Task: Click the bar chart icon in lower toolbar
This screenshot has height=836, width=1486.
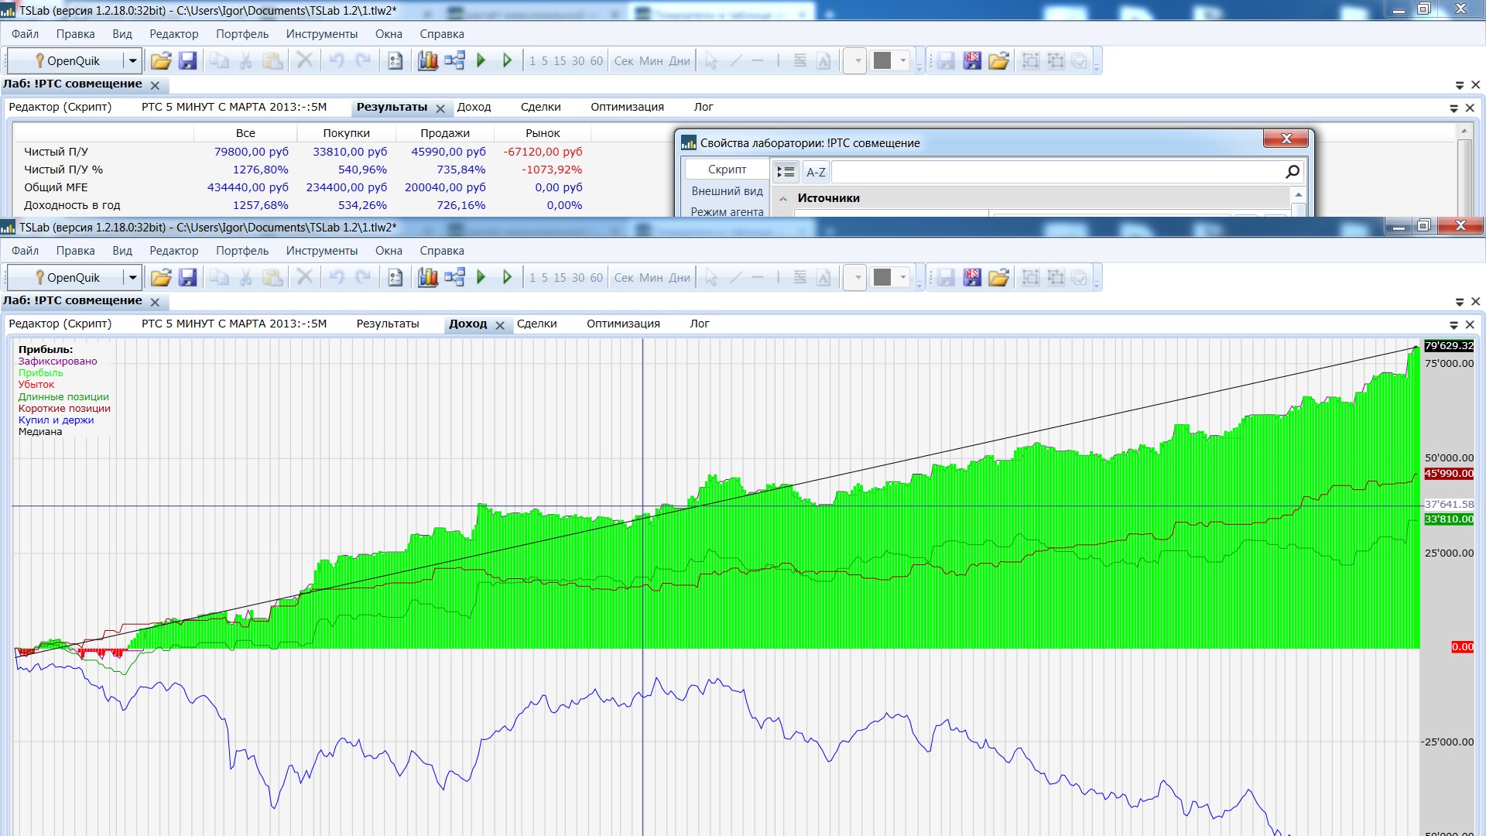Action: pos(428,278)
